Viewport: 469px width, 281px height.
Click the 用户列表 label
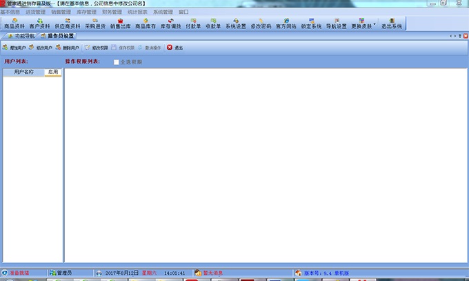point(16,61)
